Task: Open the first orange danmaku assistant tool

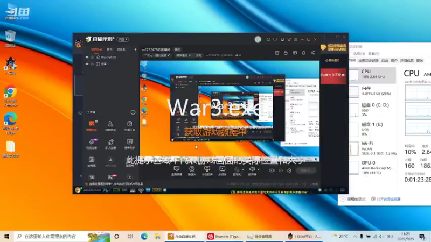Action: tap(92, 126)
